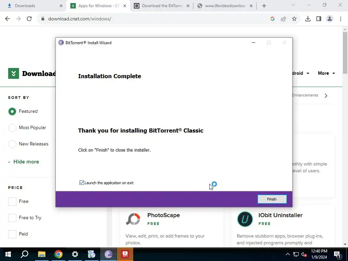Minimize the BitTorrent Install Wizard
The height and width of the screenshot is (261, 348).
[254, 42]
